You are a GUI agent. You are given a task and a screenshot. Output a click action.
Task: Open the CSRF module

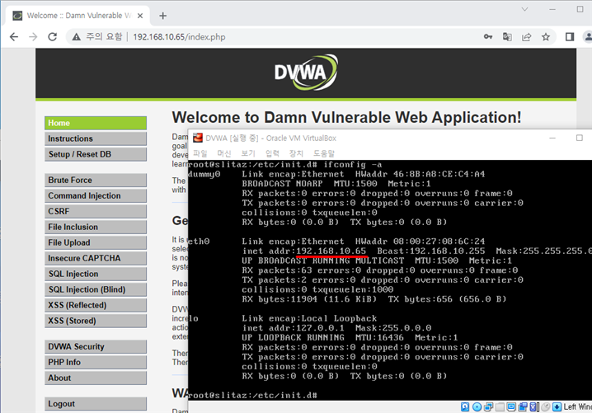coord(96,211)
